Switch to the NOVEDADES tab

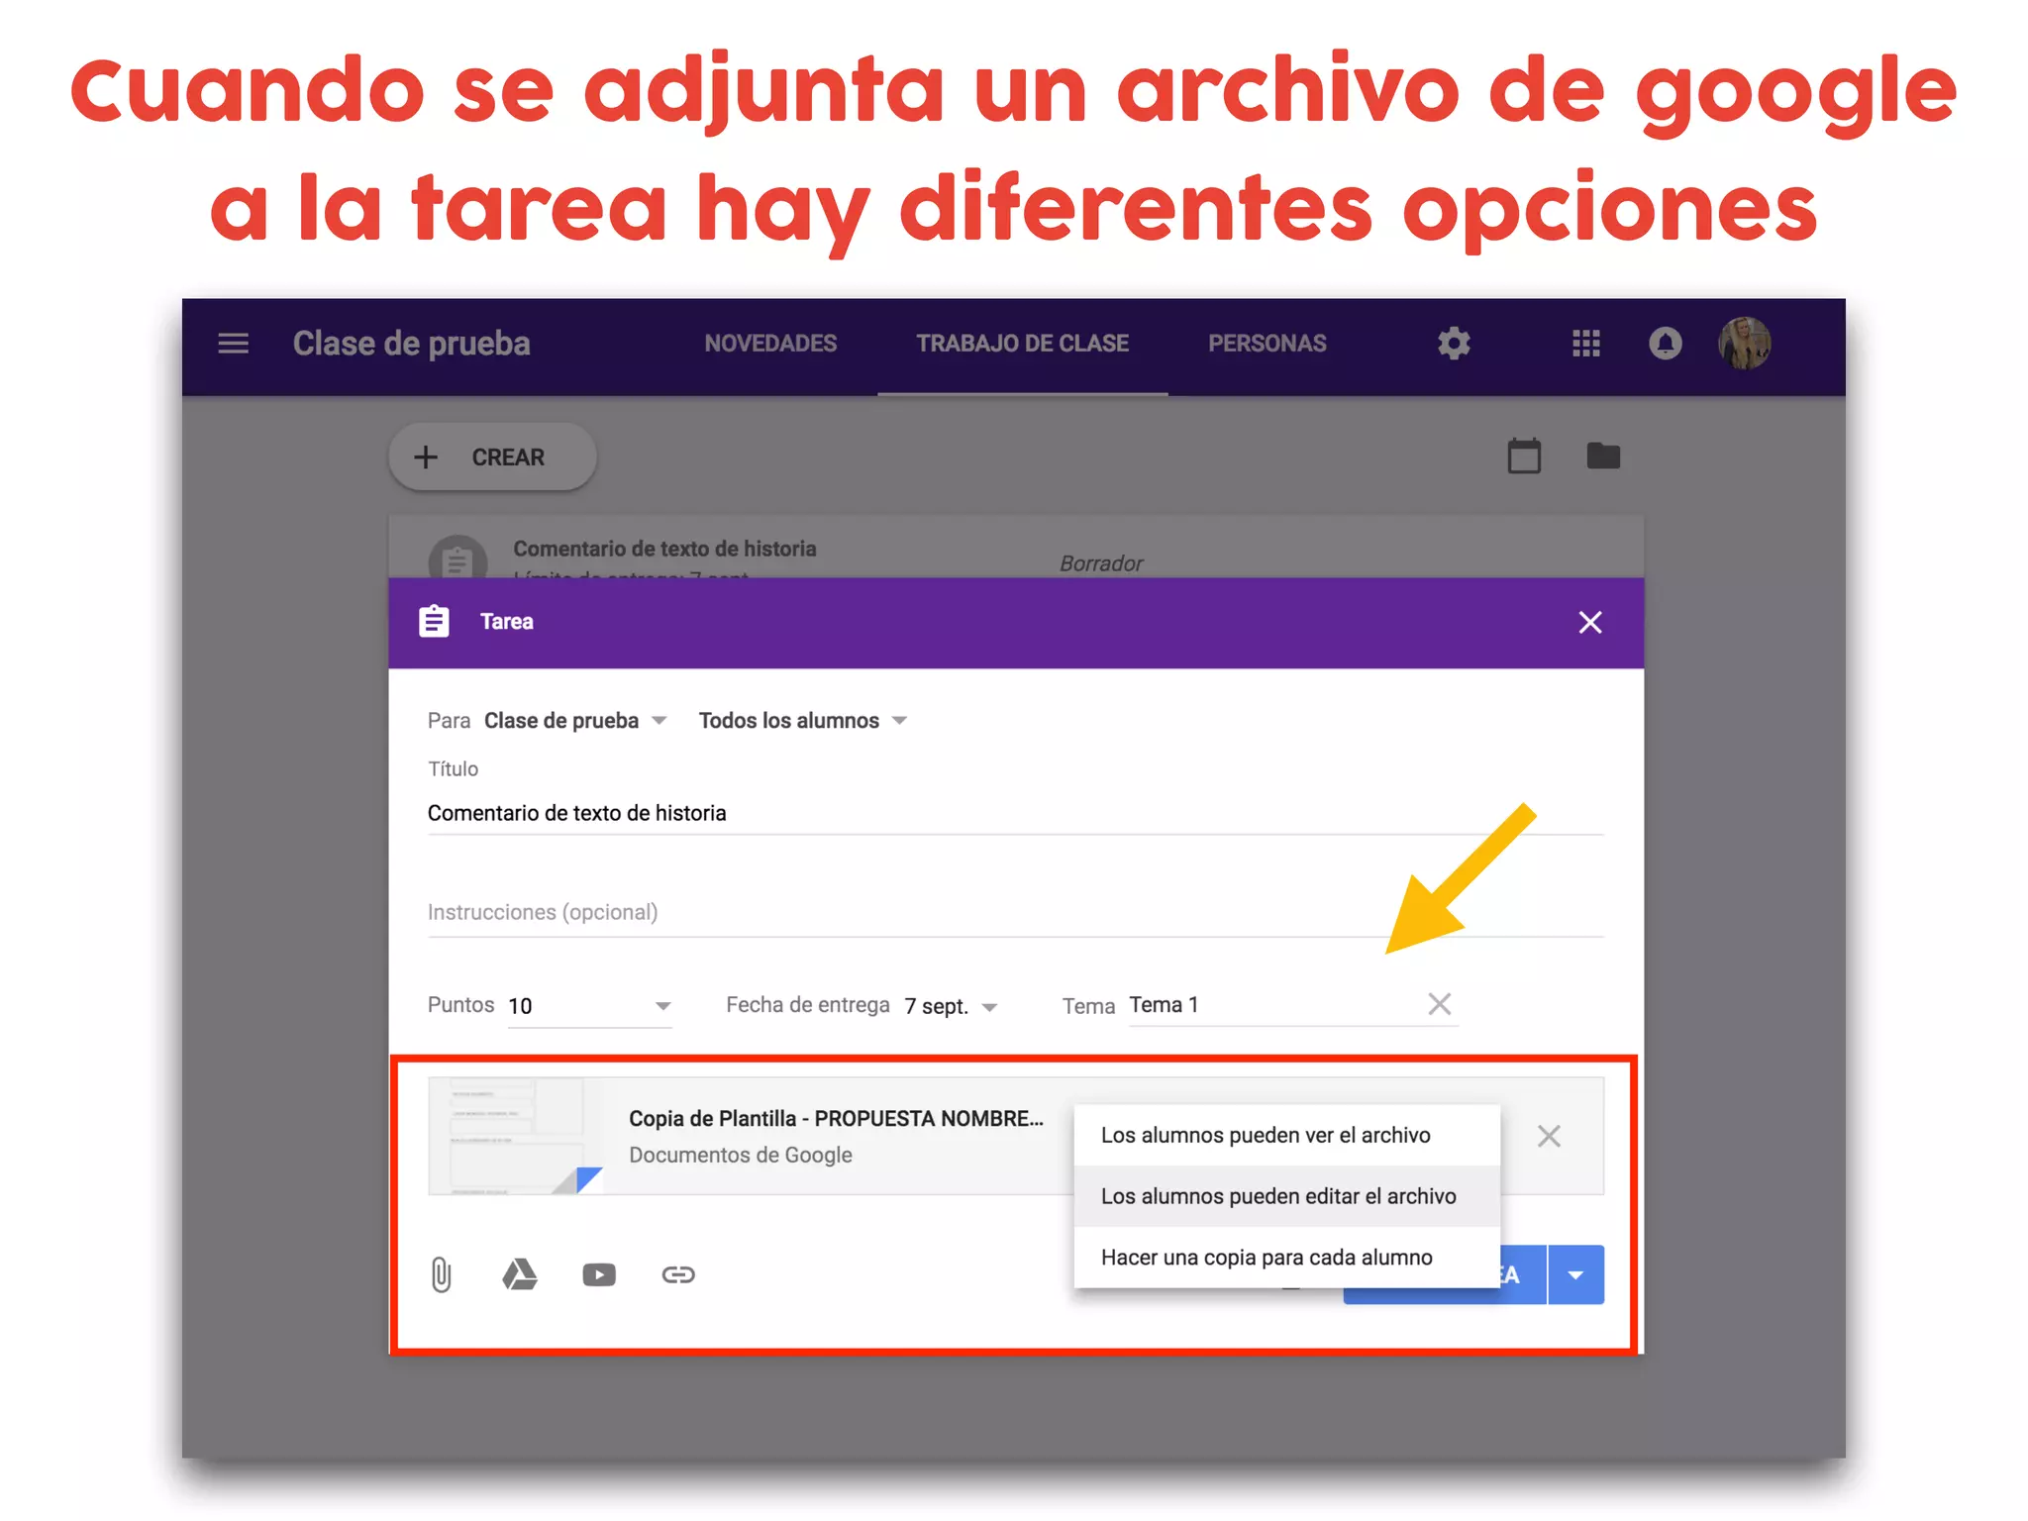(770, 344)
